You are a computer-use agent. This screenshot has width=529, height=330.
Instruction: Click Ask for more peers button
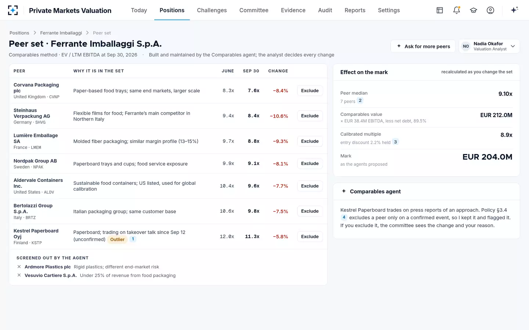(423, 46)
